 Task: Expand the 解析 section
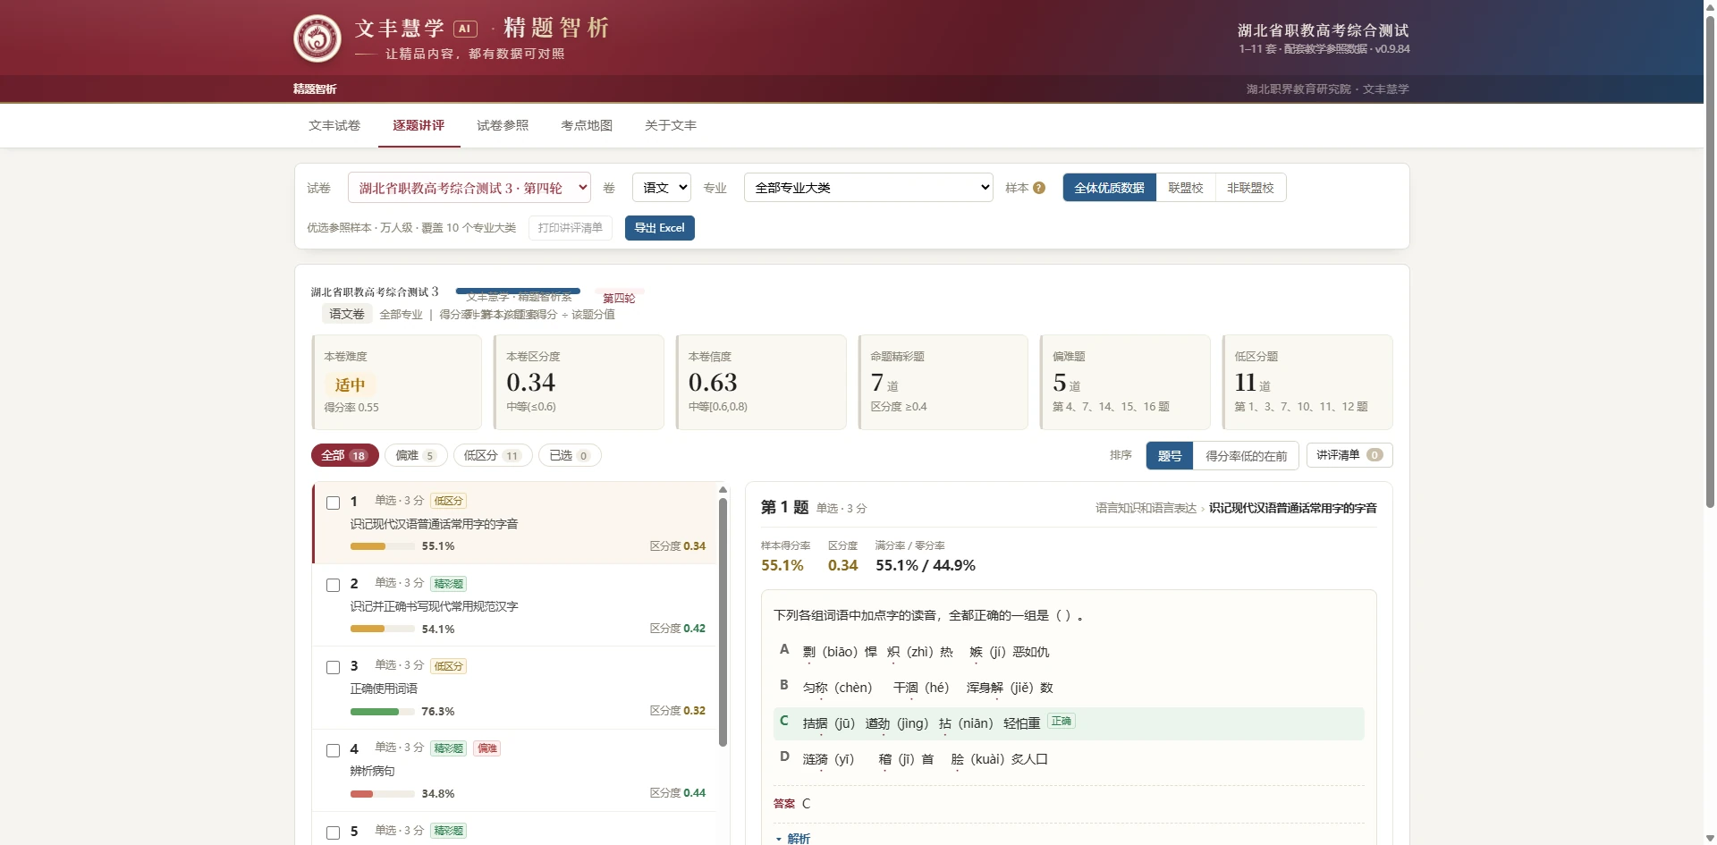point(793,838)
